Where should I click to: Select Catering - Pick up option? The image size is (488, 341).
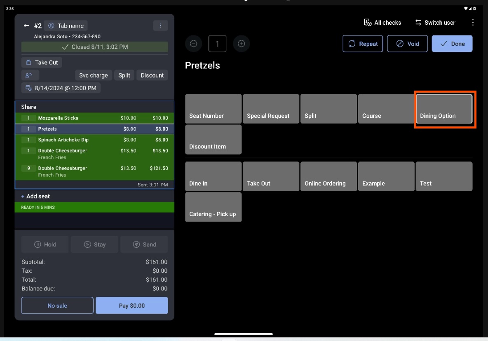[x=213, y=207]
